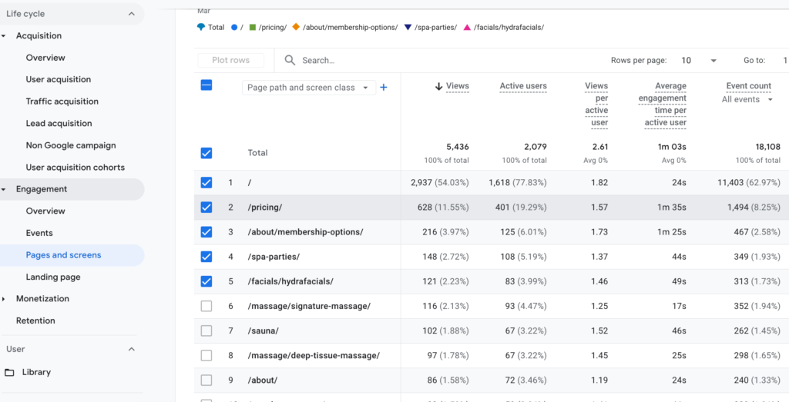Uncheck the /pricing/ row checkbox

coord(206,208)
